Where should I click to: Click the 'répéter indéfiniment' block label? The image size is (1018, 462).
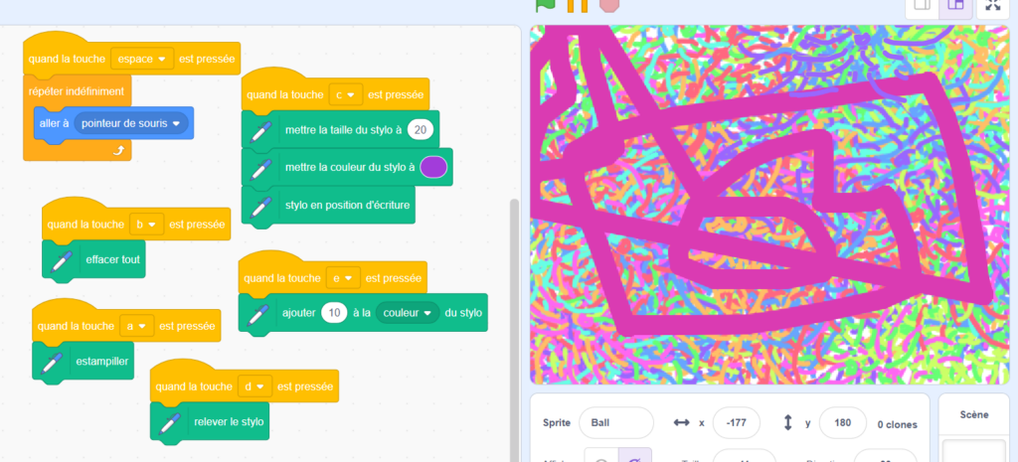(x=76, y=91)
